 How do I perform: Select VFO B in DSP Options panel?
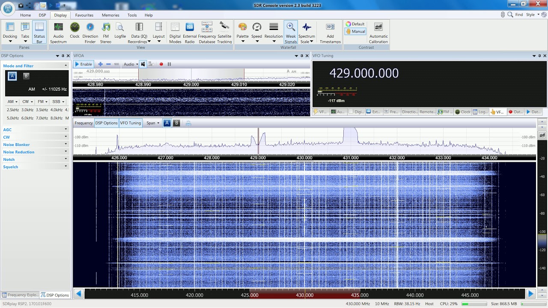click(26, 76)
